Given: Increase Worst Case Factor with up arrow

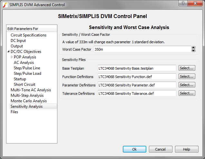Looking at the screenshot, I should pyautogui.click(x=193, y=48).
